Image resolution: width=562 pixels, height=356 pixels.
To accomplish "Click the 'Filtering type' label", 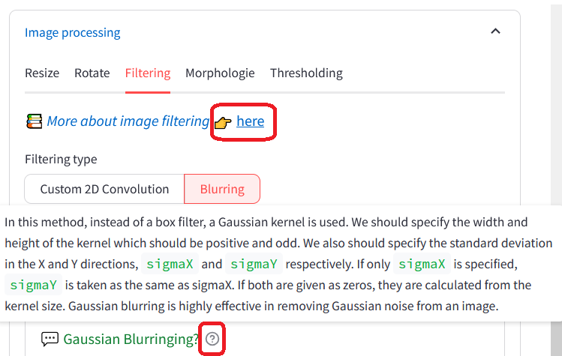I will tap(61, 159).
